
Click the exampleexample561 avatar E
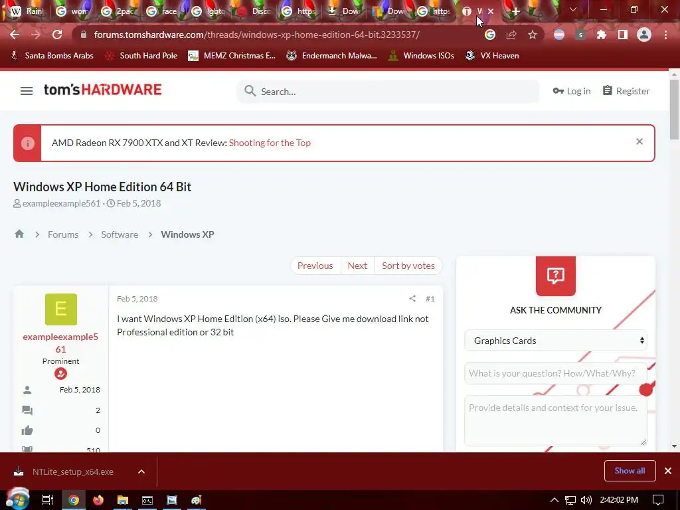pyautogui.click(x=60, y=309)
